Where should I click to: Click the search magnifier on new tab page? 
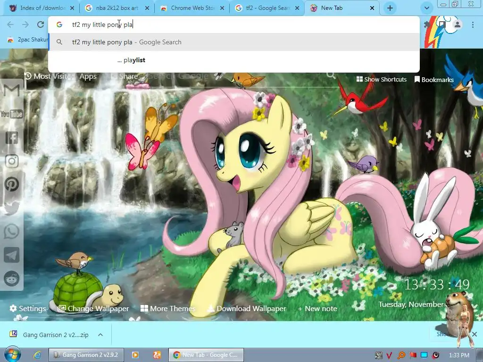coord(331,75)
